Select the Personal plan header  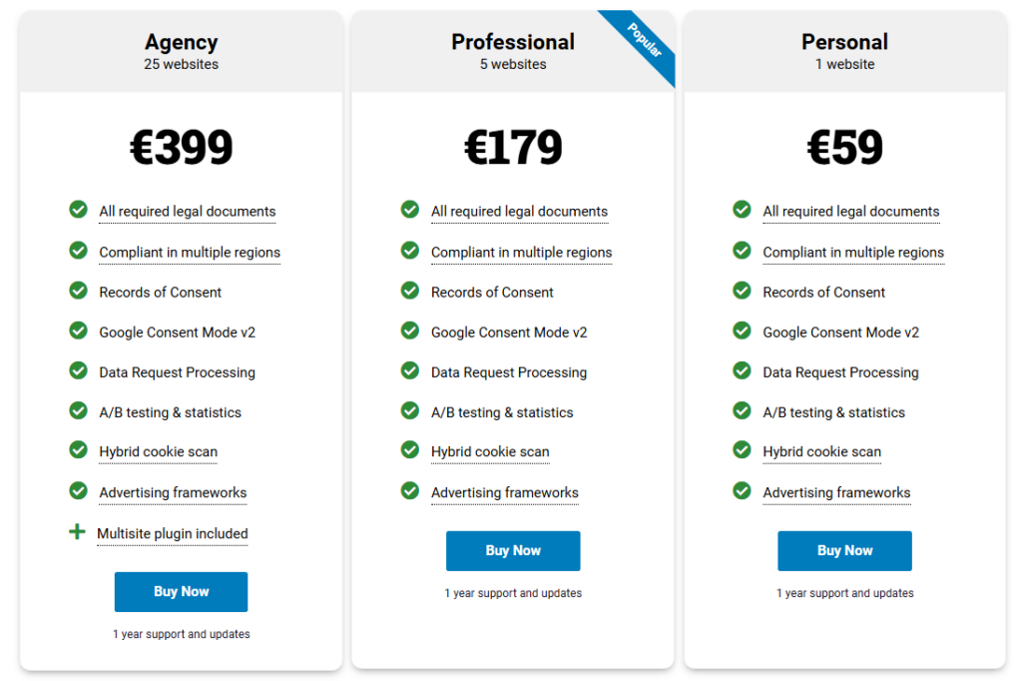tap(844, 42)
